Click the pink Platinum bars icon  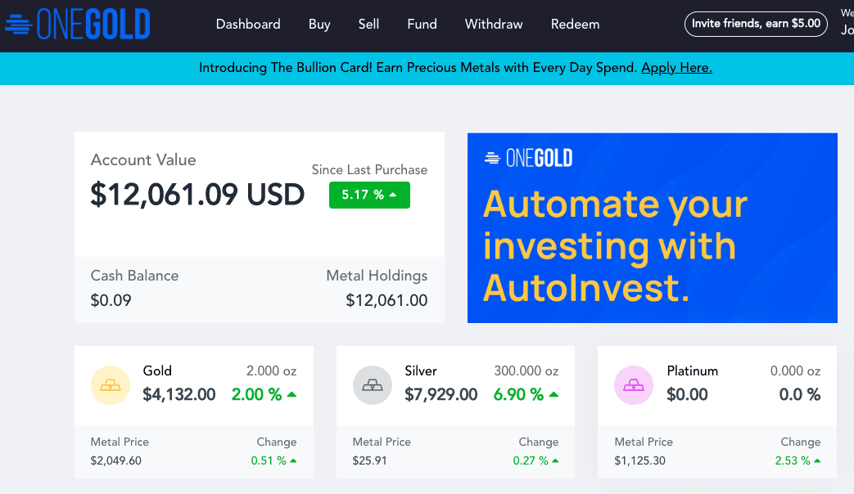click(634, 385)
